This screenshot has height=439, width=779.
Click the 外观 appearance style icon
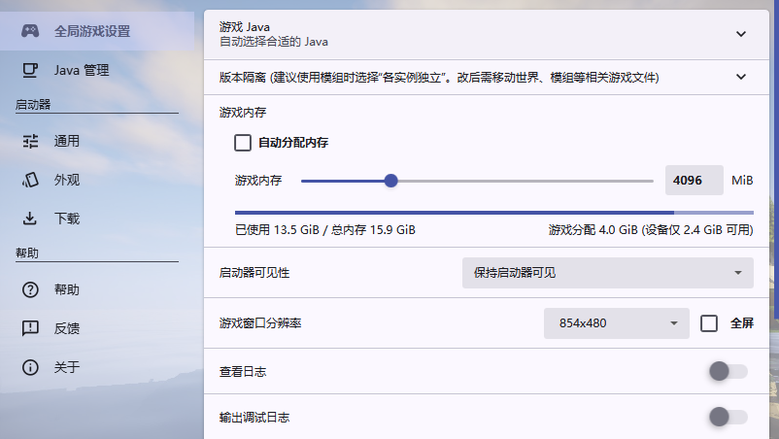30,180
